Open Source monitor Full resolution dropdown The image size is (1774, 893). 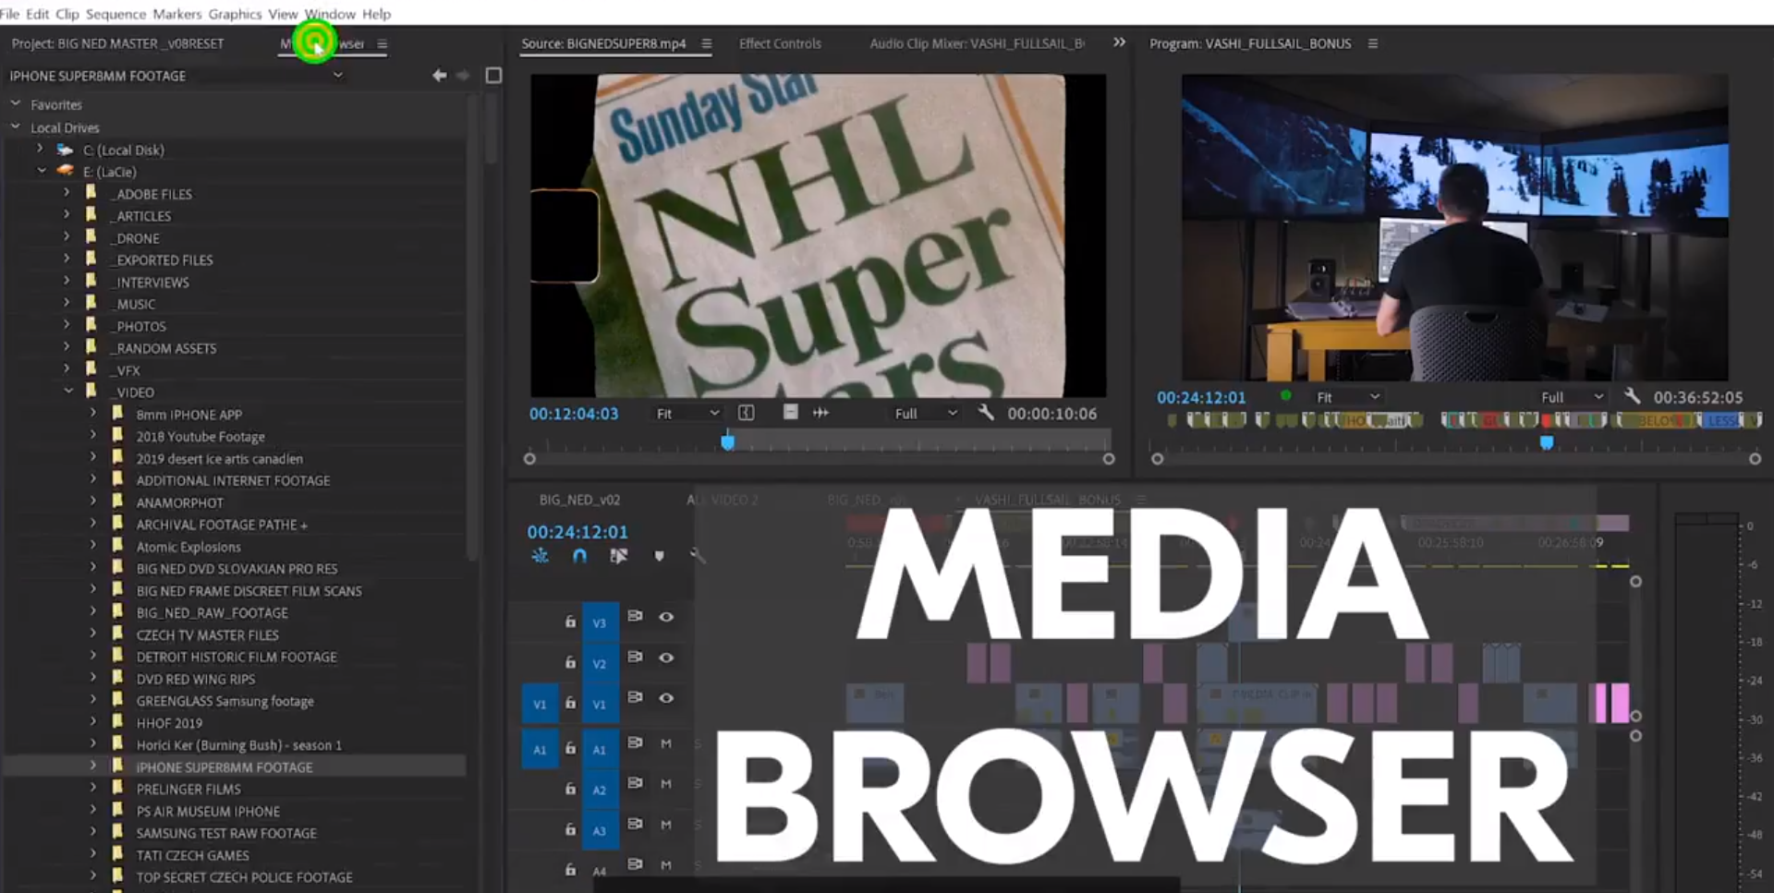point(926,414)
